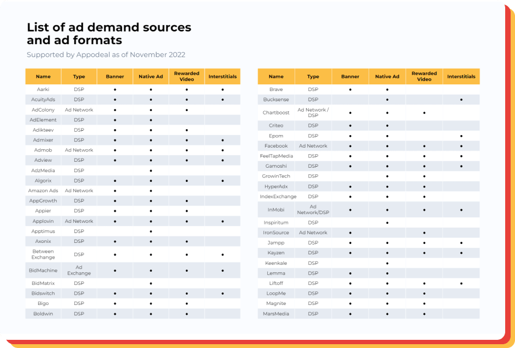Click 'Ad Exchange' type in the BidMachine row
Screen dimensions: 515x348
tap(79, 270)
